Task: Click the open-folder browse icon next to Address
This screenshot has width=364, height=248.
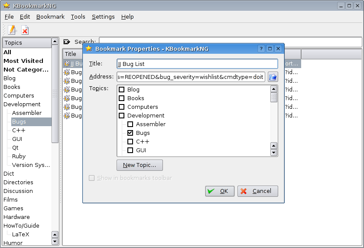Action: pyautogui.click(x=273, y=77)
